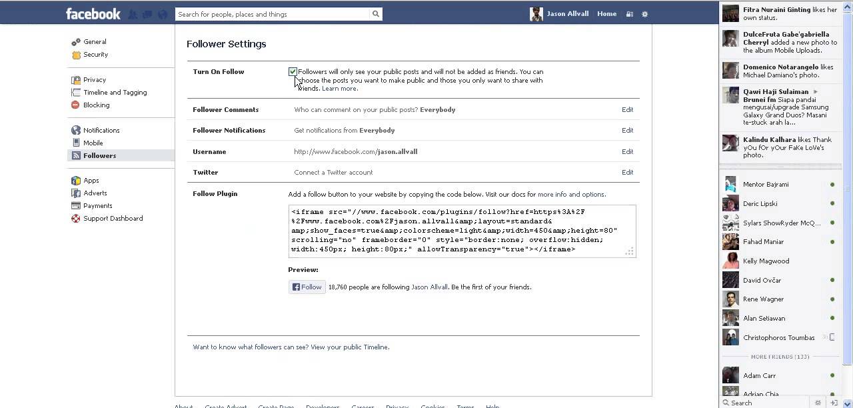Click the Privacy sidebar icon

pos(77,80)
